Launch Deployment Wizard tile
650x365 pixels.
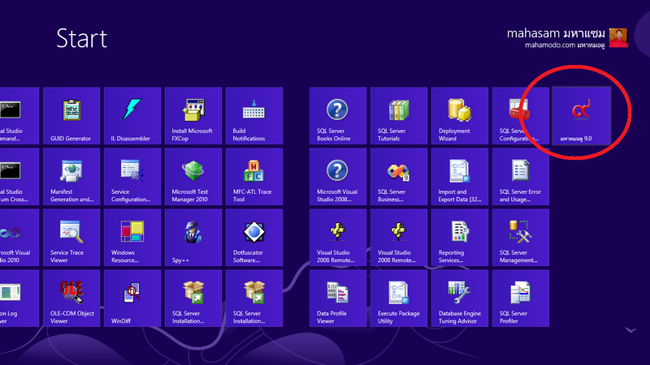pyautogui.click(x=460, y=116)
